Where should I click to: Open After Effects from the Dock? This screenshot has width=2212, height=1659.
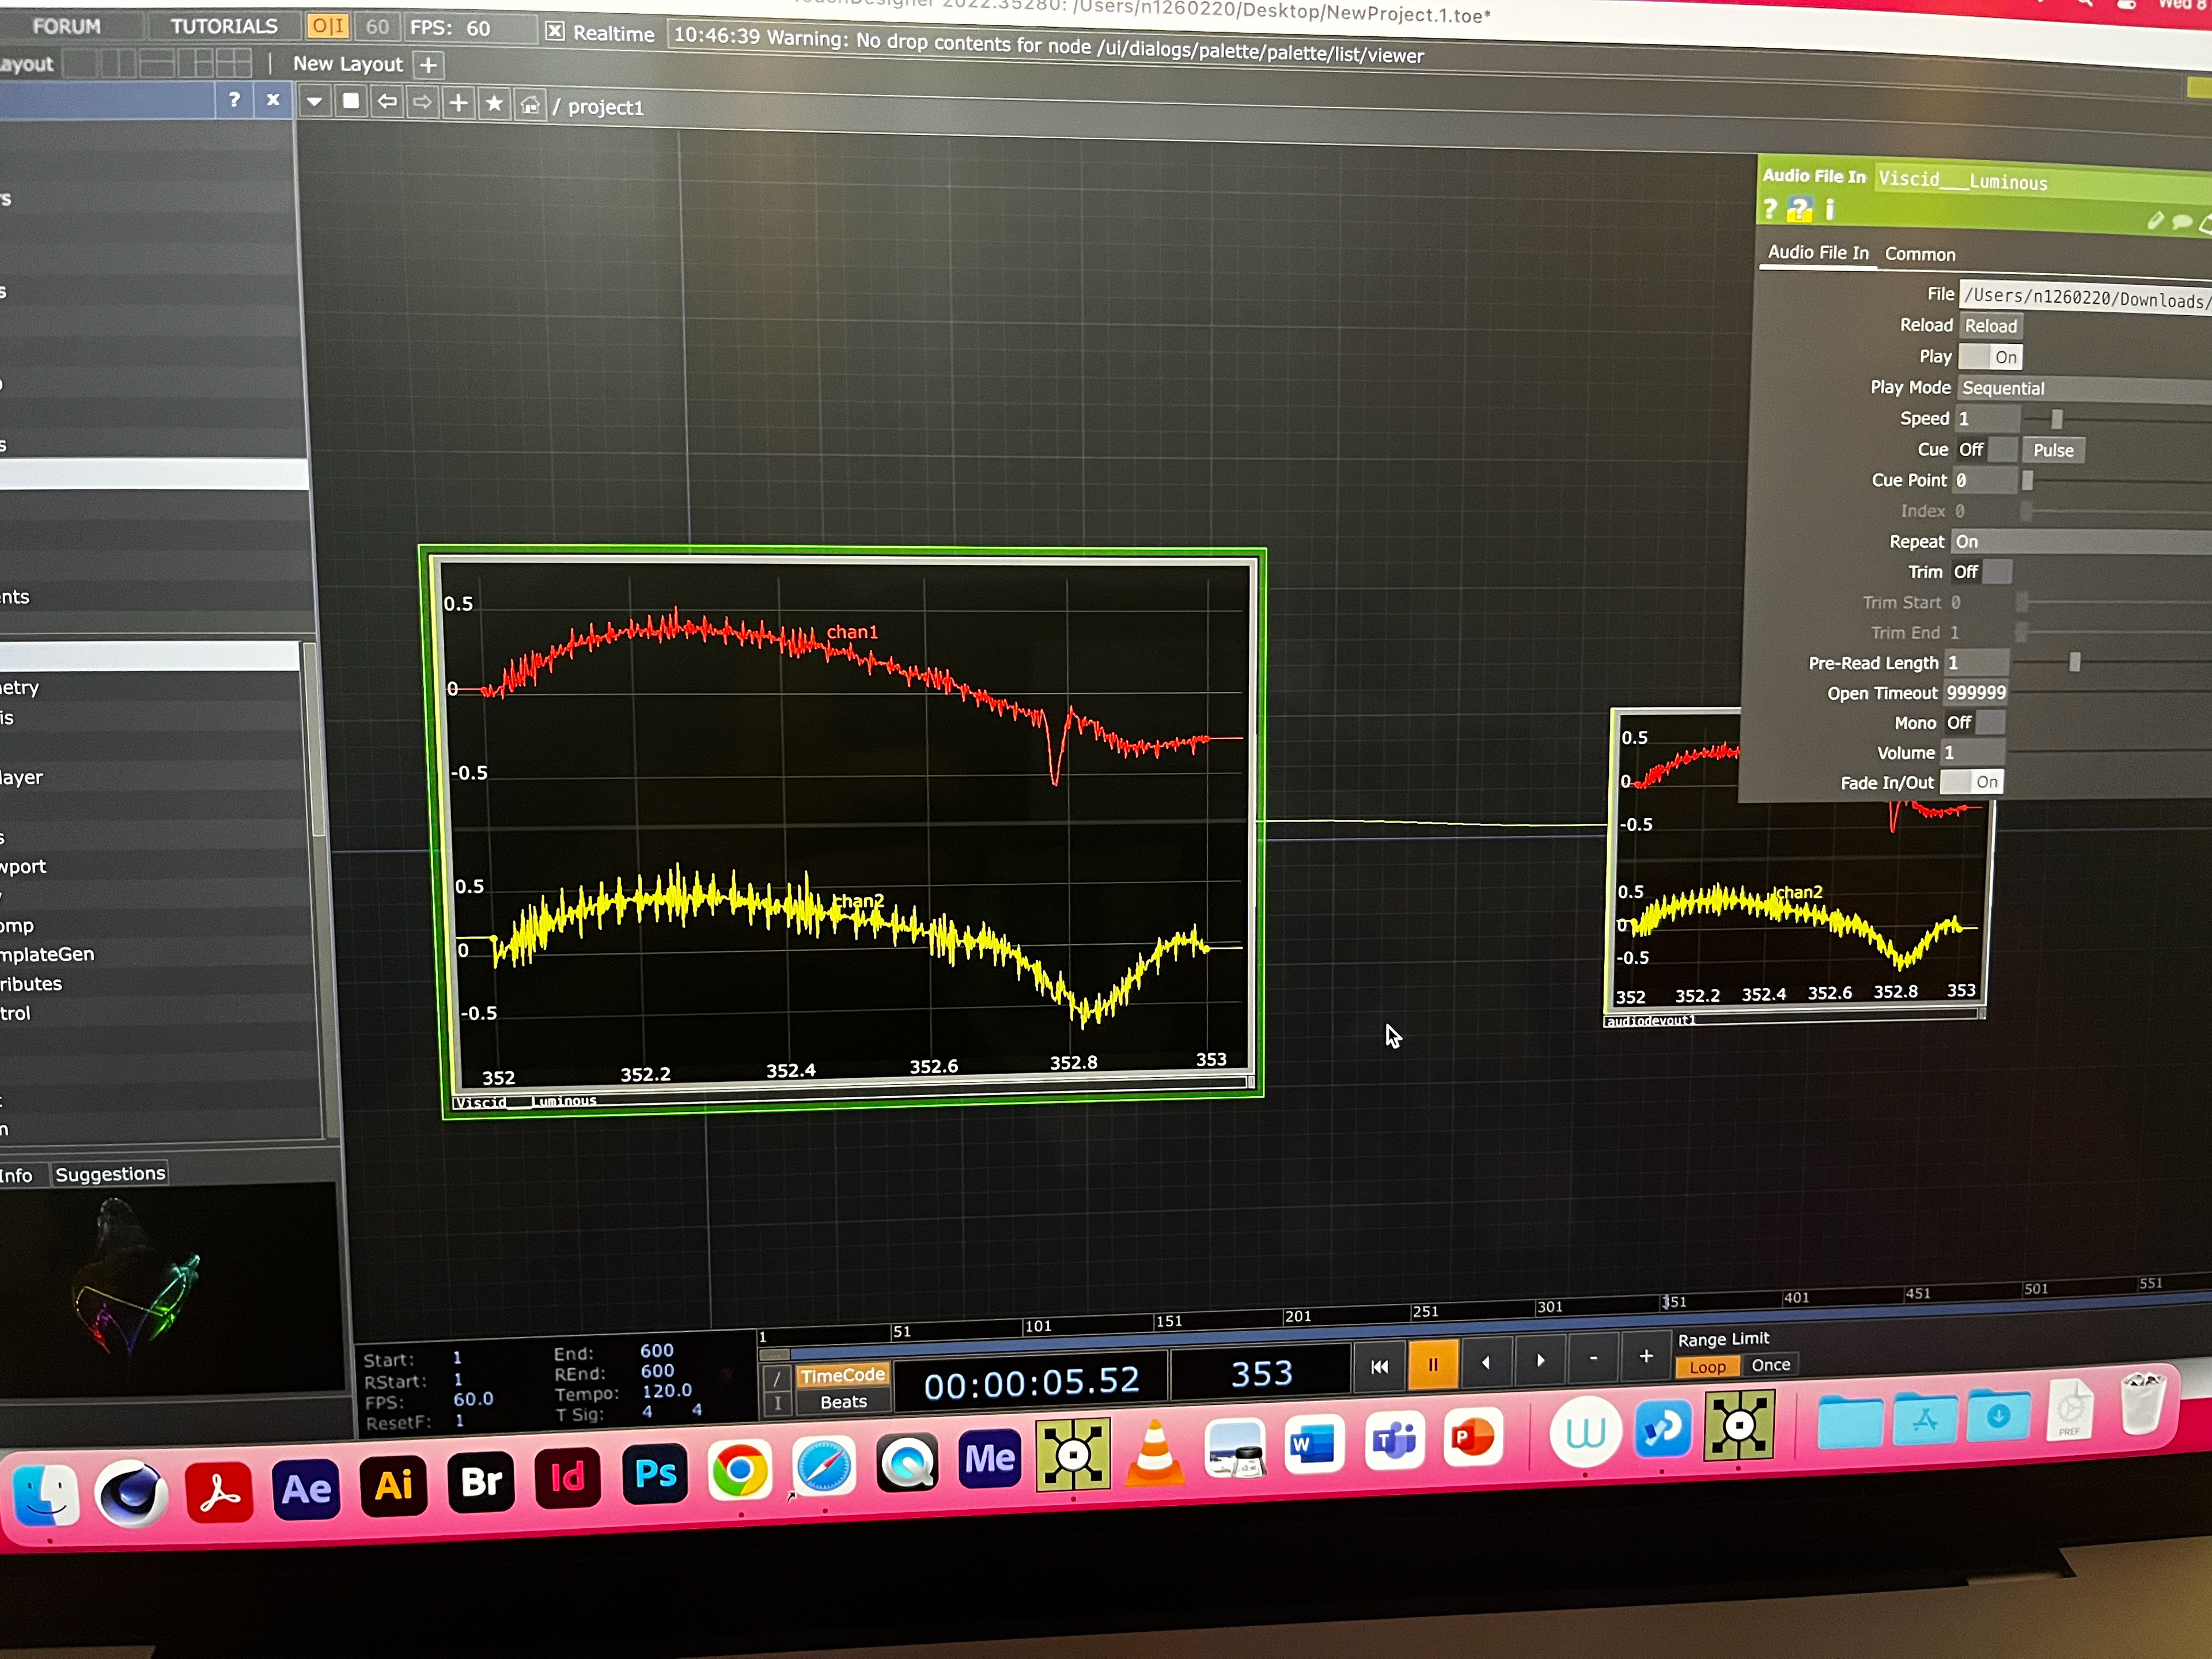coord(305,1489)
